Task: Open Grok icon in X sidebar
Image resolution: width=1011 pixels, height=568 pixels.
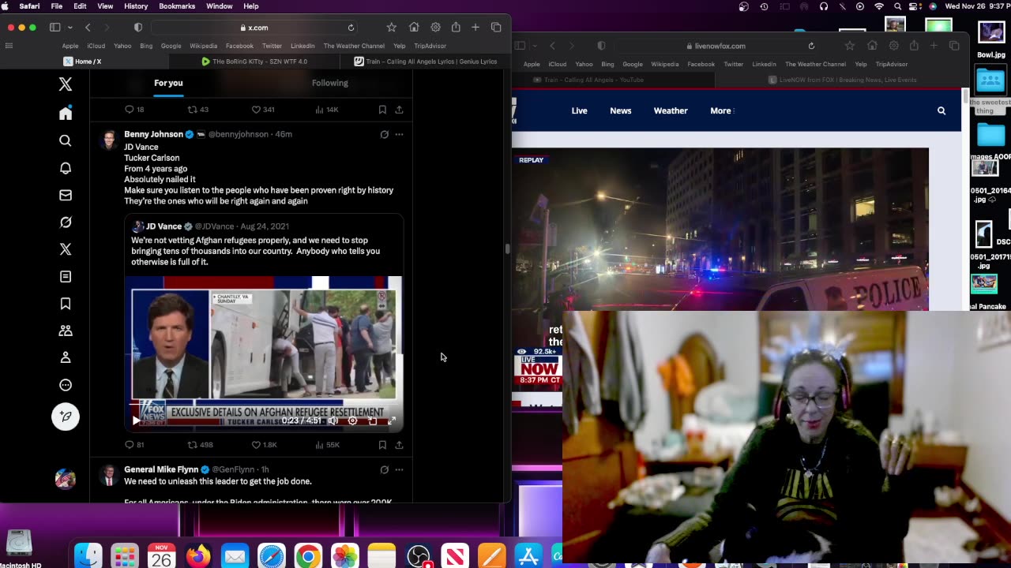Action: pos(66,222)
